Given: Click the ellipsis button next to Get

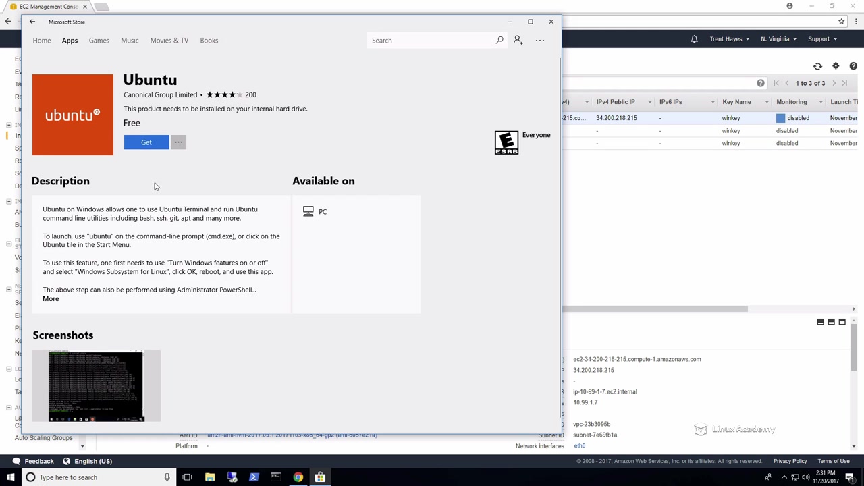Looking at the screenshot, I should coord(178,142).
